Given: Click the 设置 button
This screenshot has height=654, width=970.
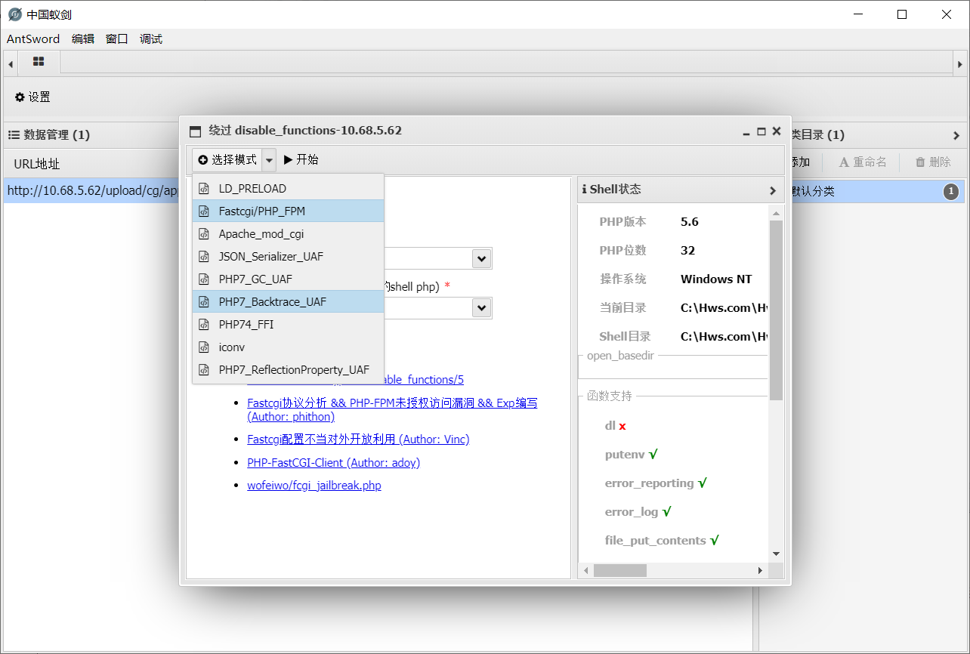Looking at the screenshot, I should pyautogui.click(x=32, y=97).
